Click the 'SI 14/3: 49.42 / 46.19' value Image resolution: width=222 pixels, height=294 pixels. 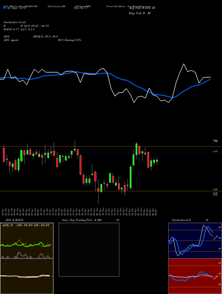35,26
